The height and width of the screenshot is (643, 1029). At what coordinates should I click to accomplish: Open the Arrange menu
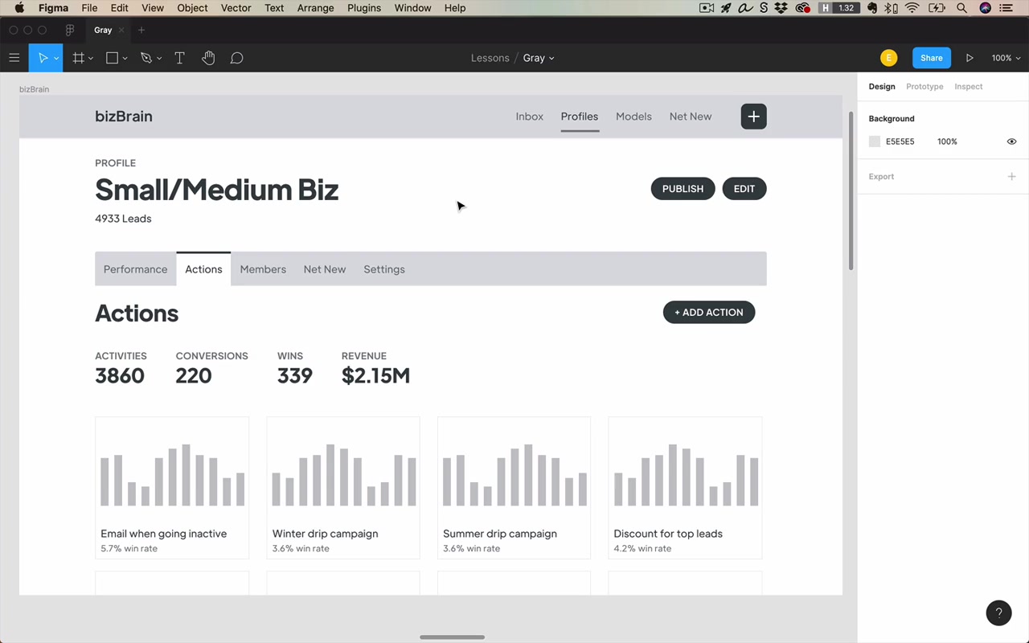tap(315, 8)
